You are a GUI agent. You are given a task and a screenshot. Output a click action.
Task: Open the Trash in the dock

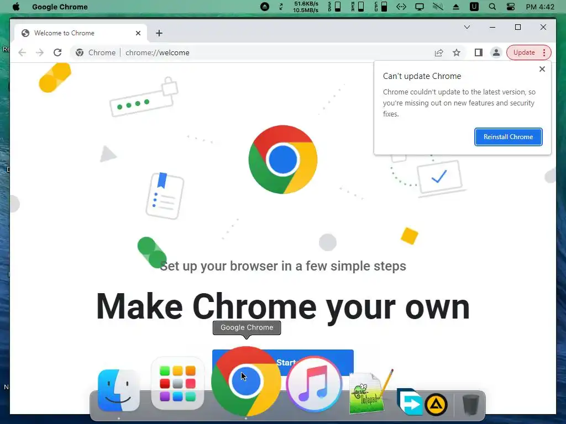pyautogui.click(x=471, y=405)
